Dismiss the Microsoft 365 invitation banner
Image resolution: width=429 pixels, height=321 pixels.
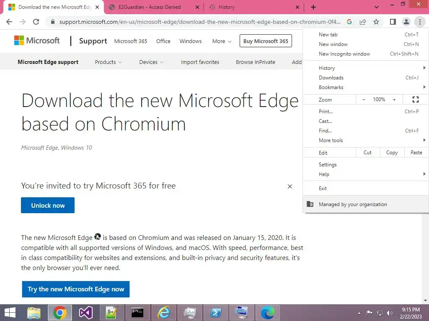tap(290, 186)
